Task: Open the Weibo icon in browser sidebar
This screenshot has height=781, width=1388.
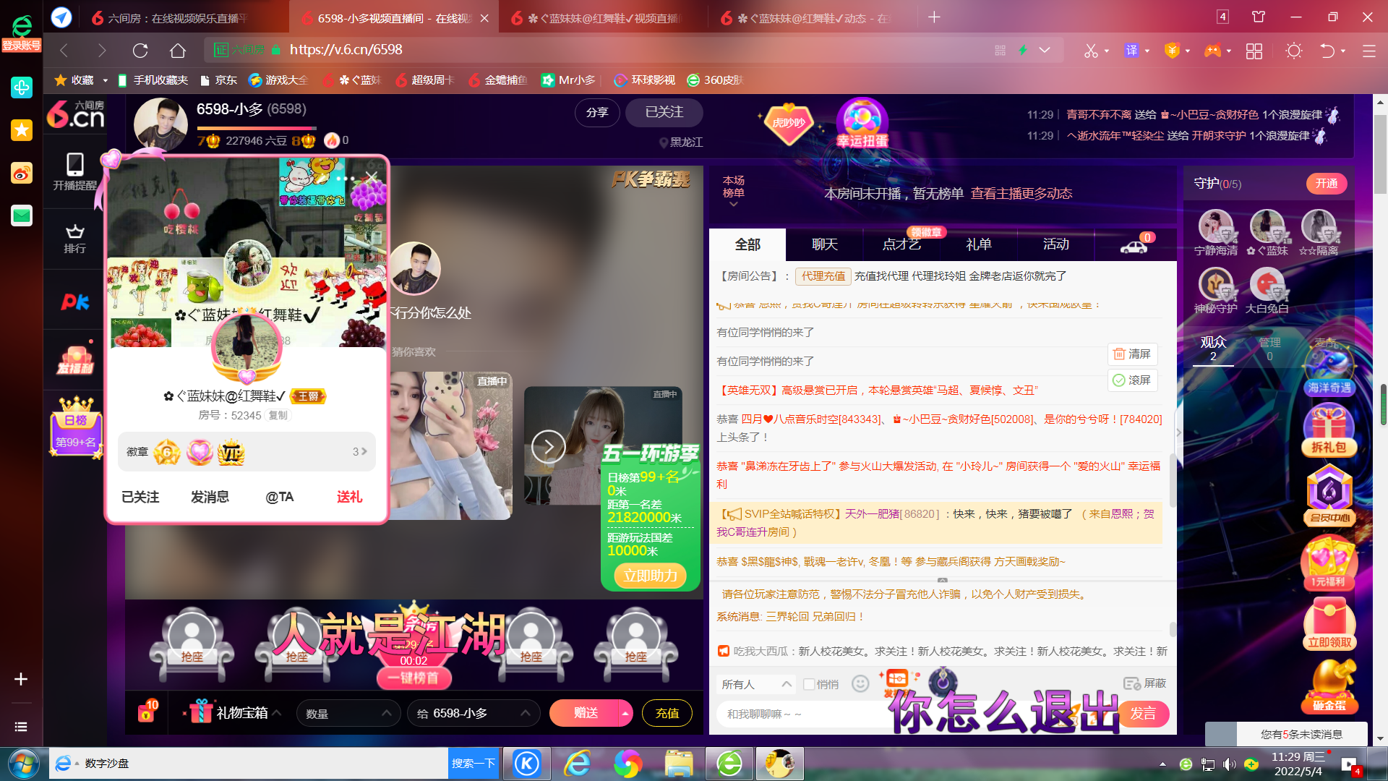Action: [x=21, y=173]
